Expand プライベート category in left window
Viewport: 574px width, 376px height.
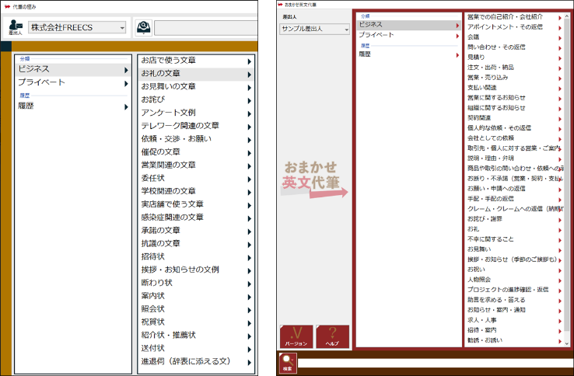click(x=72, y=82)
